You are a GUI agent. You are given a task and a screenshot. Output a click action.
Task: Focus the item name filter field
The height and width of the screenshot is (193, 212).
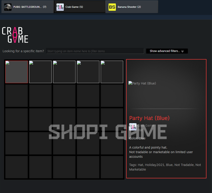point(95,51)
